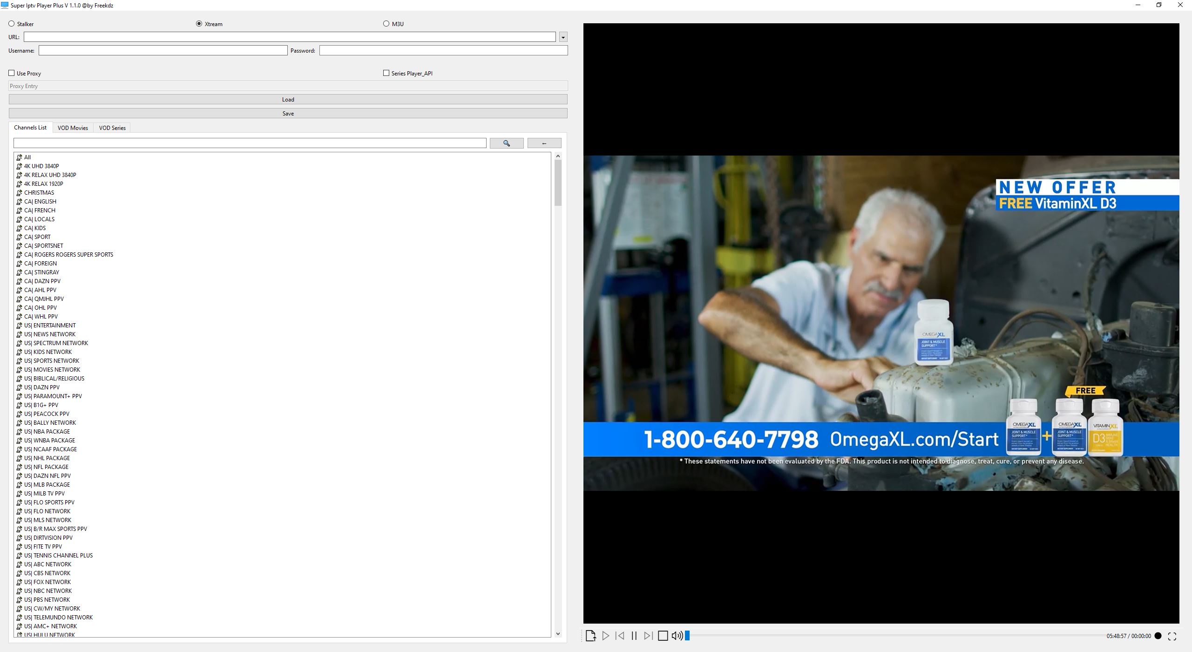Start recording with the black circle button
The height and width of the screenshot is (652, 1192).
[x=1158, y=636]
